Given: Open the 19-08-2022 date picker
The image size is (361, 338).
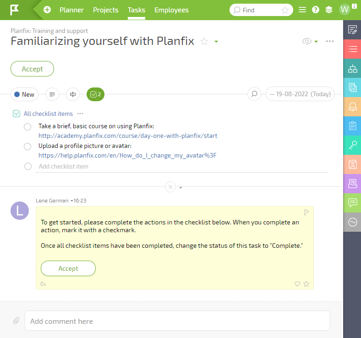Looking at the screenshot, I should pyautogui.click(x=300, y=94).
